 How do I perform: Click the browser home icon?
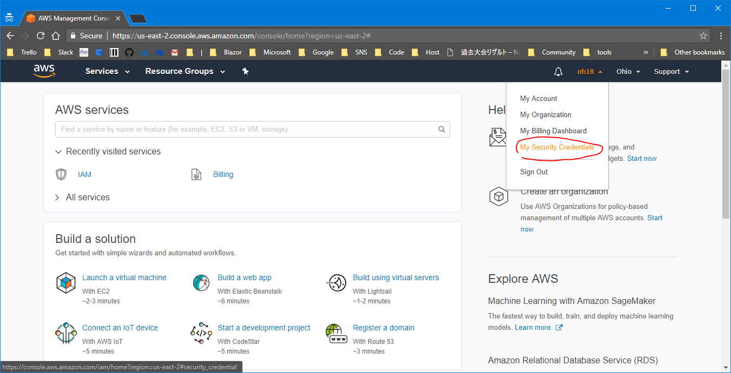pyautogui.click(x=56, y=36)
